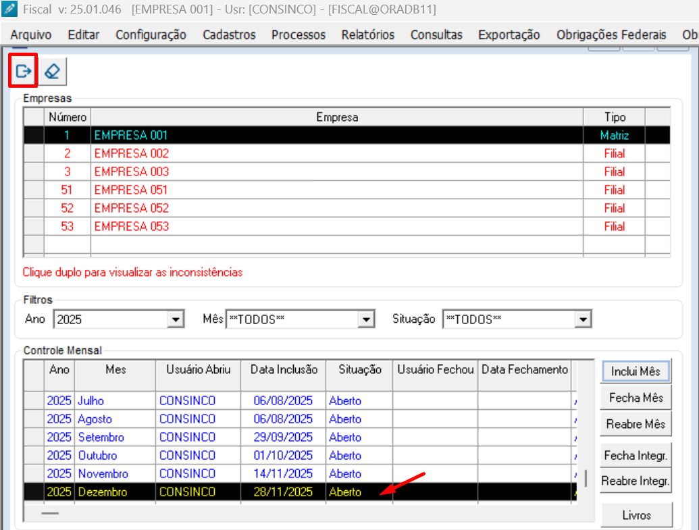Select the Julho month row

pyautogui.click(x=300, y=401)
